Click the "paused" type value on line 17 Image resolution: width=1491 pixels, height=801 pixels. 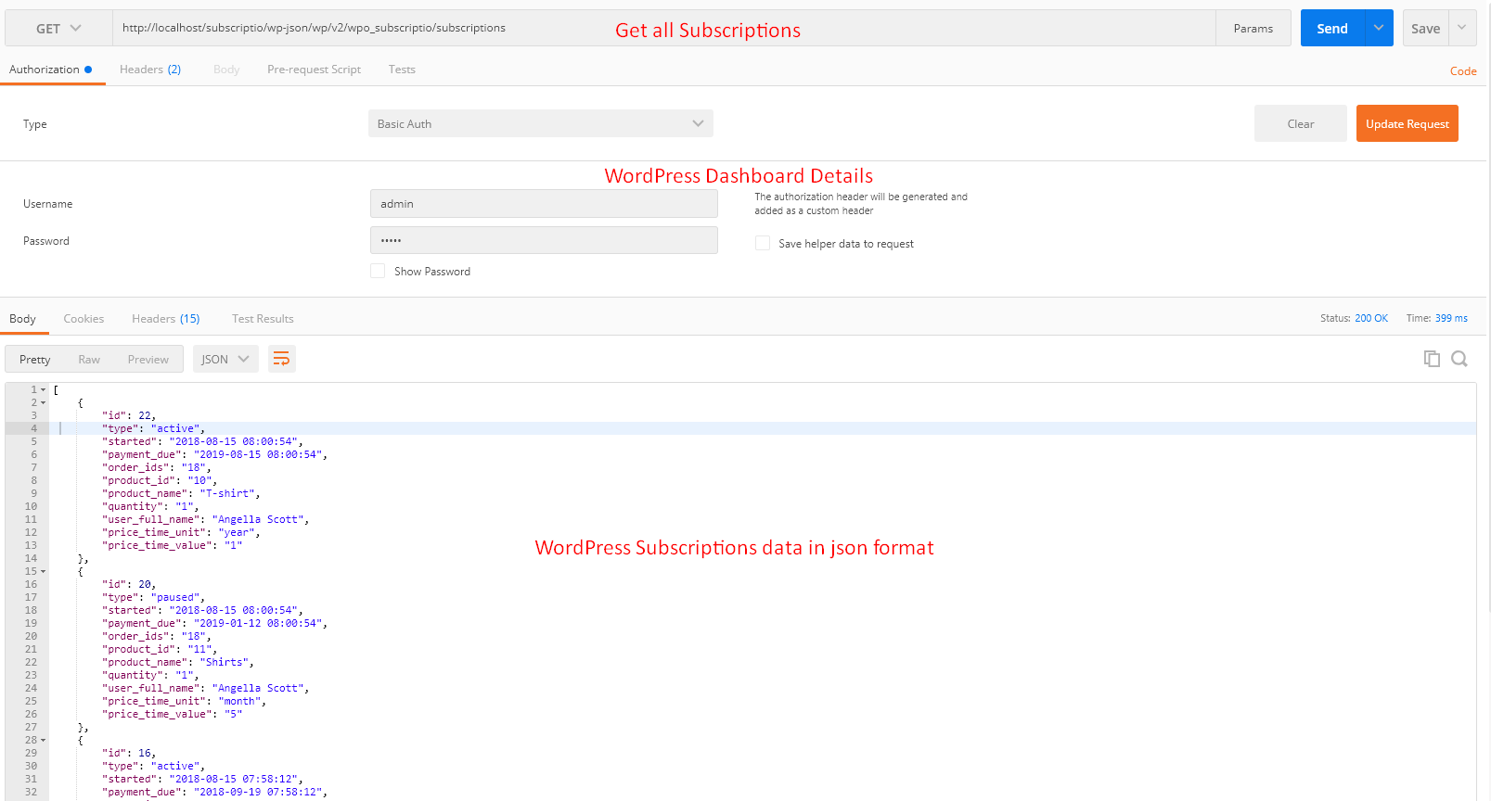(x=176, y=598)
